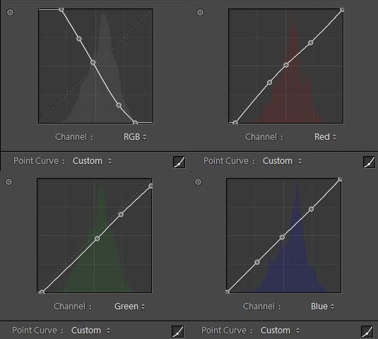The width and height of the screenshot is (378, 339).
Task: Activate targeted adjustment tool in Blue panel
Action: (198, 182)
